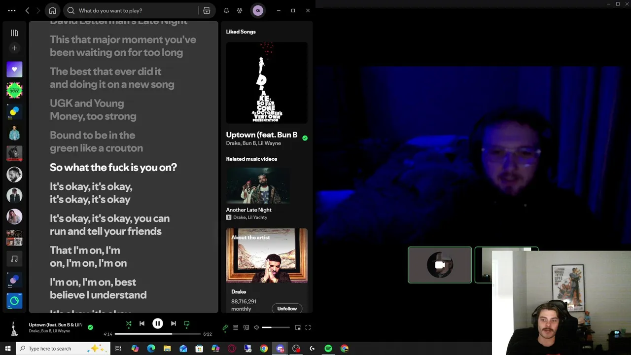Image resolution: width=631 pixels, height=355 pixels.
Task: Go back with the Spotify back arrow
Action: pyautogui.click(x=28, y=10)
